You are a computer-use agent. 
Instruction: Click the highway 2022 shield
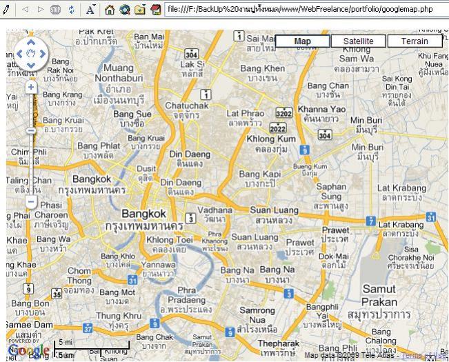[278, 128]
